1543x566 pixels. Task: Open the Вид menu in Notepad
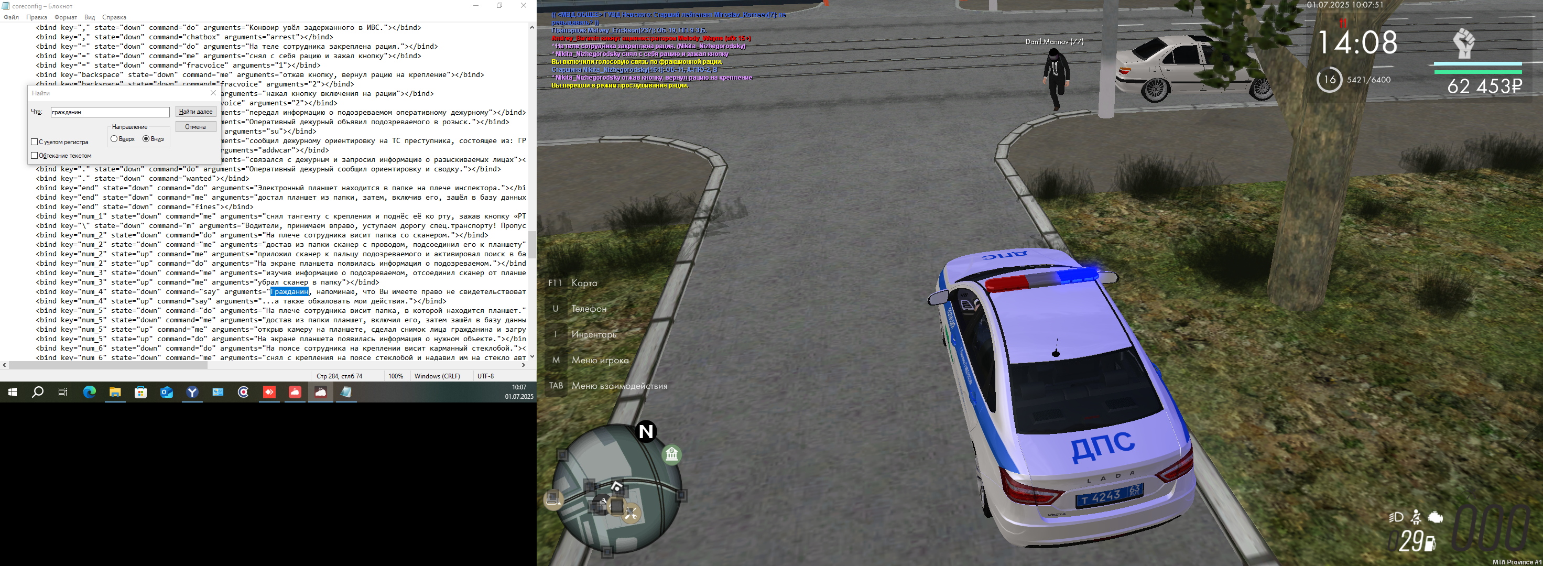point(90,17)
